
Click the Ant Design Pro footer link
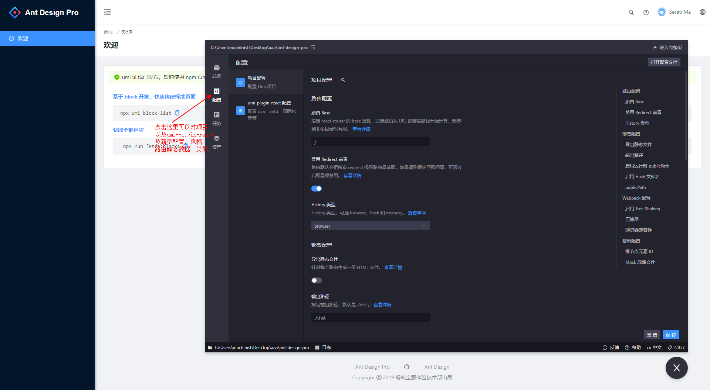[x=372, y=367]
